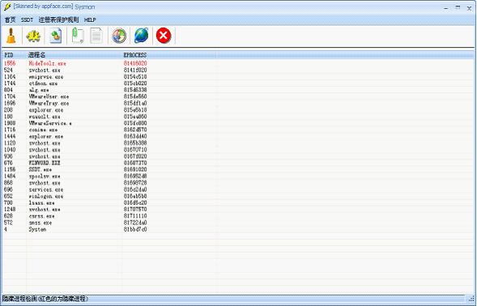Select the csrss.exe process

(238, 216)
